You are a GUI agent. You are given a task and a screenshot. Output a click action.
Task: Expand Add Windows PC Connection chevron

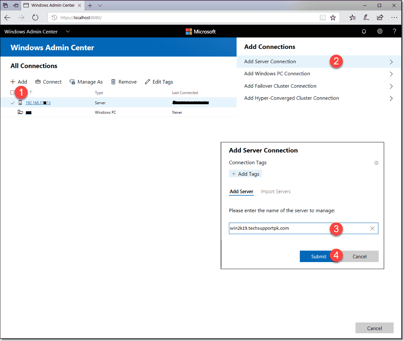pos(391,74)
